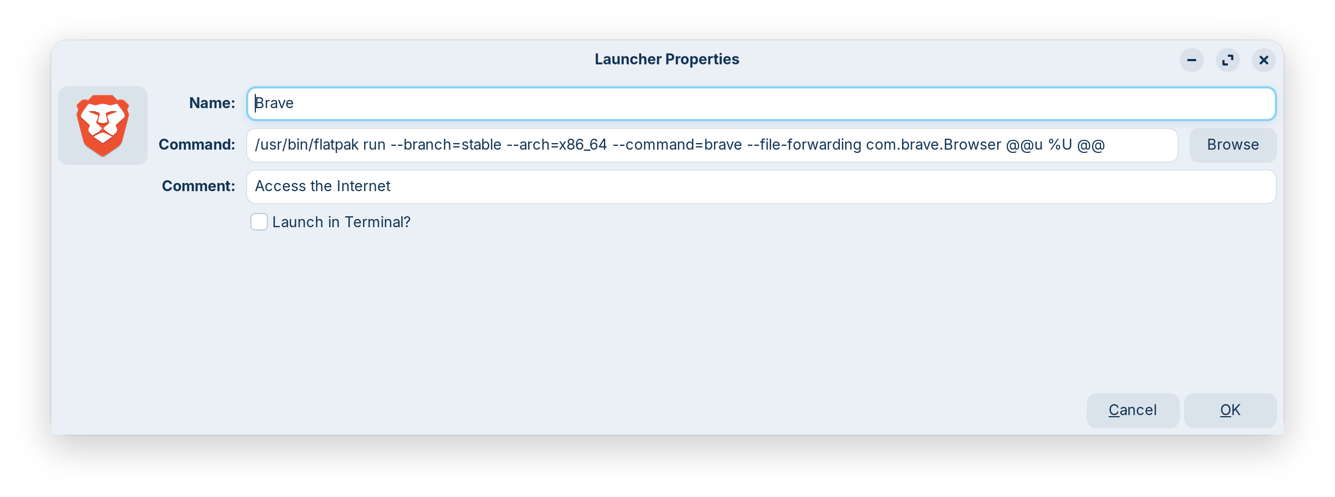Click the Brave lion icon button
The width and height of the screenshot is (1335, 497).
point(103,126)
